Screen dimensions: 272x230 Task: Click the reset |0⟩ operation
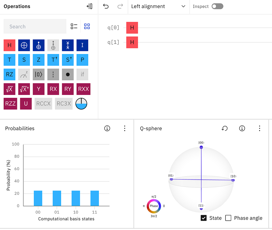(x=39, y=74)
